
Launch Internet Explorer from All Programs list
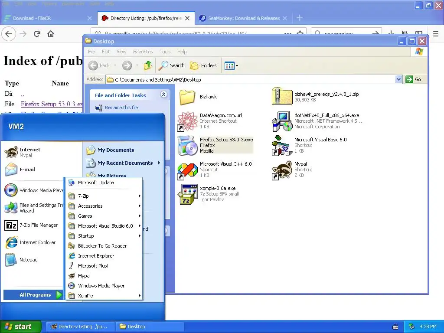pyautogui.click(x=104, y=256)
